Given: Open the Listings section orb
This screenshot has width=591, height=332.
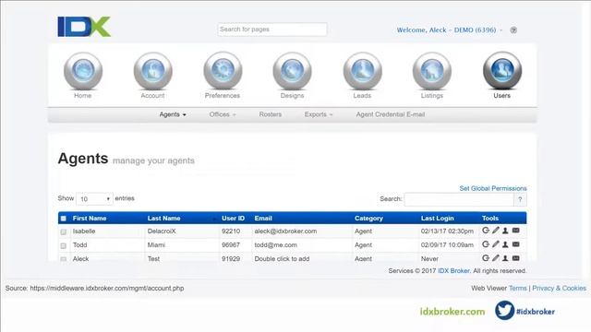Looking at the screenshot, I should 432,71.
